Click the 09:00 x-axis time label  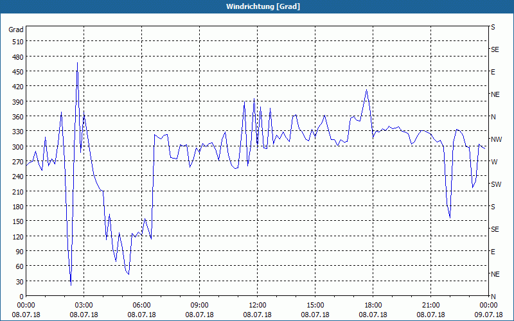tap(199, 306)
